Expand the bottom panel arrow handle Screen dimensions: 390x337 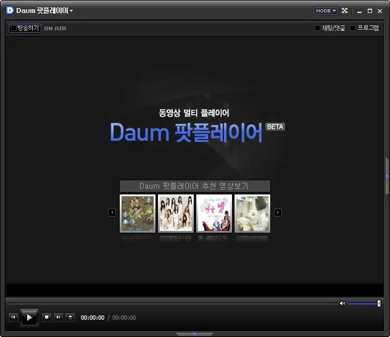[195, 334]
